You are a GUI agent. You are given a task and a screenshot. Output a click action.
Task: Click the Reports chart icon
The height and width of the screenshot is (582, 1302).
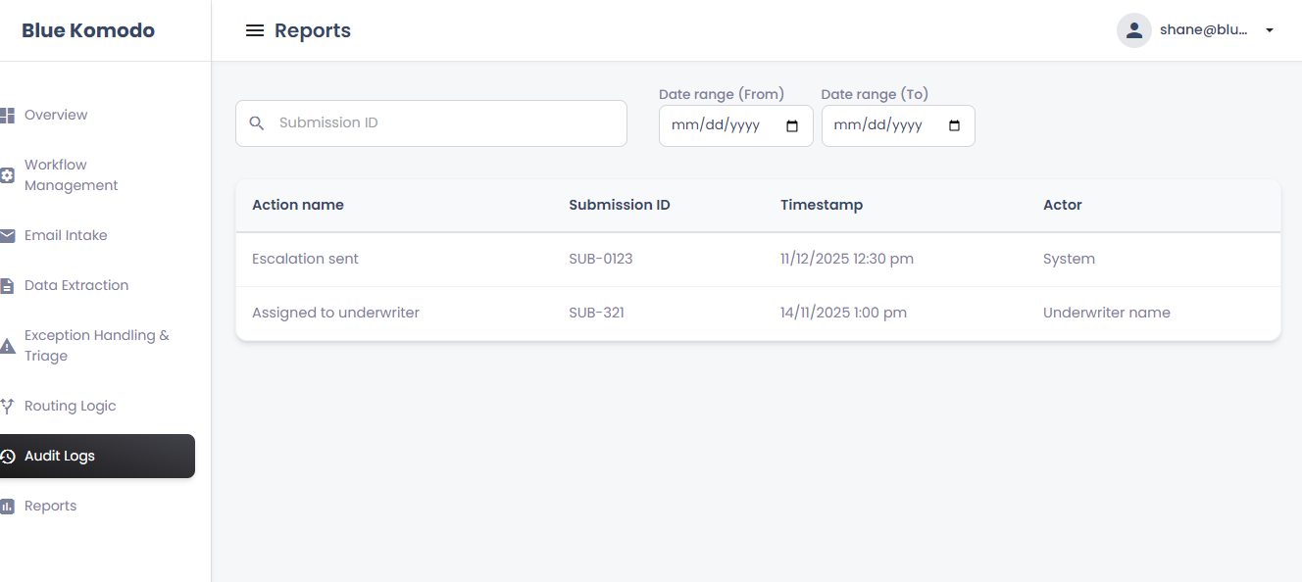[7, 507]
